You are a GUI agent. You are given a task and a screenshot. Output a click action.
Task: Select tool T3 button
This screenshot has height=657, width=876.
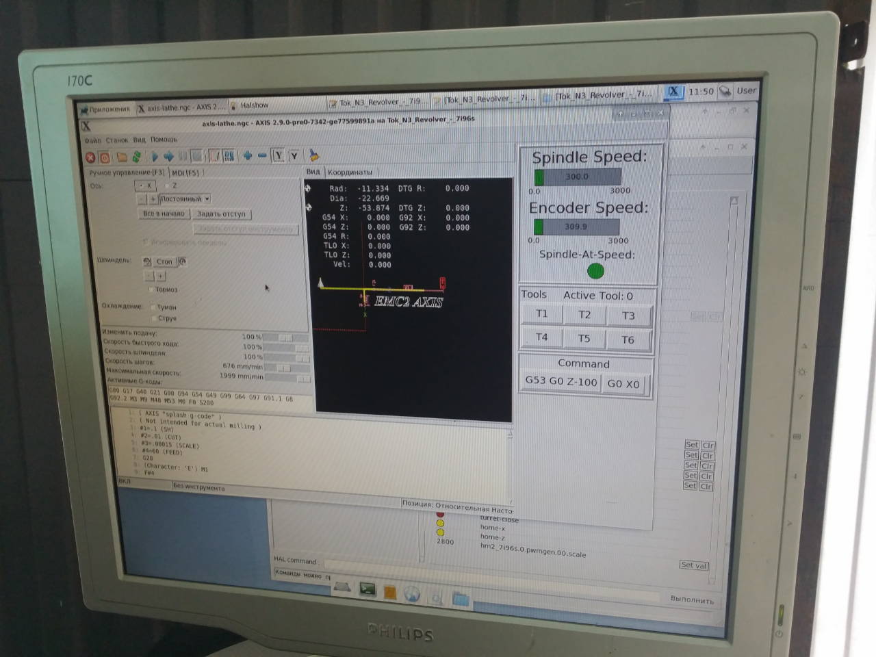click(628, 315)
